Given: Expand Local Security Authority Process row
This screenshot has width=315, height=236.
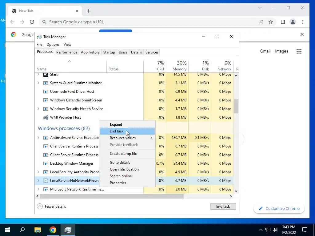Looking at the screenshot, I should coord(38,172).
